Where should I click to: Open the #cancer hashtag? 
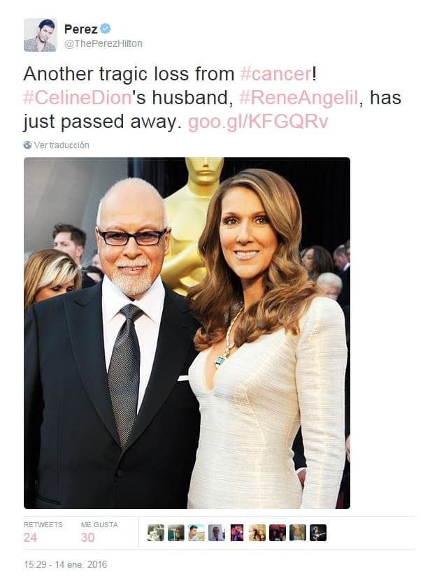click(x=276, y=73)
